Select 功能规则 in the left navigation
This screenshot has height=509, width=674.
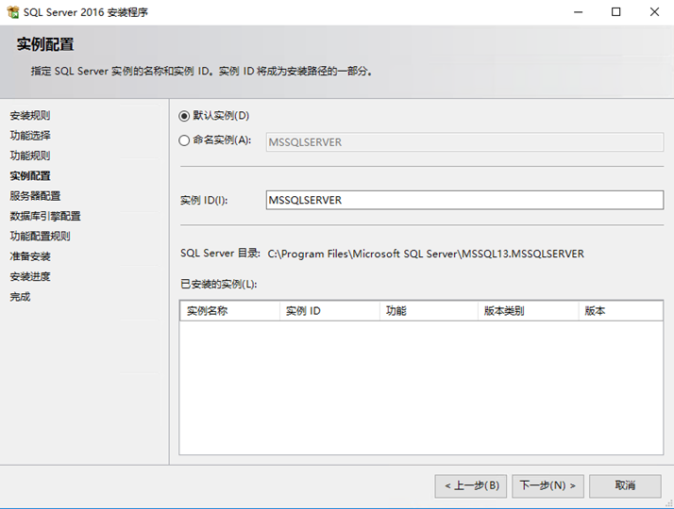pyautogui.click(x=30, y=156)
